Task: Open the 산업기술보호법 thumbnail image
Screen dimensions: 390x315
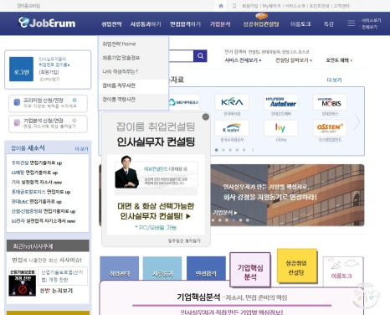Action: pos(23,282)
